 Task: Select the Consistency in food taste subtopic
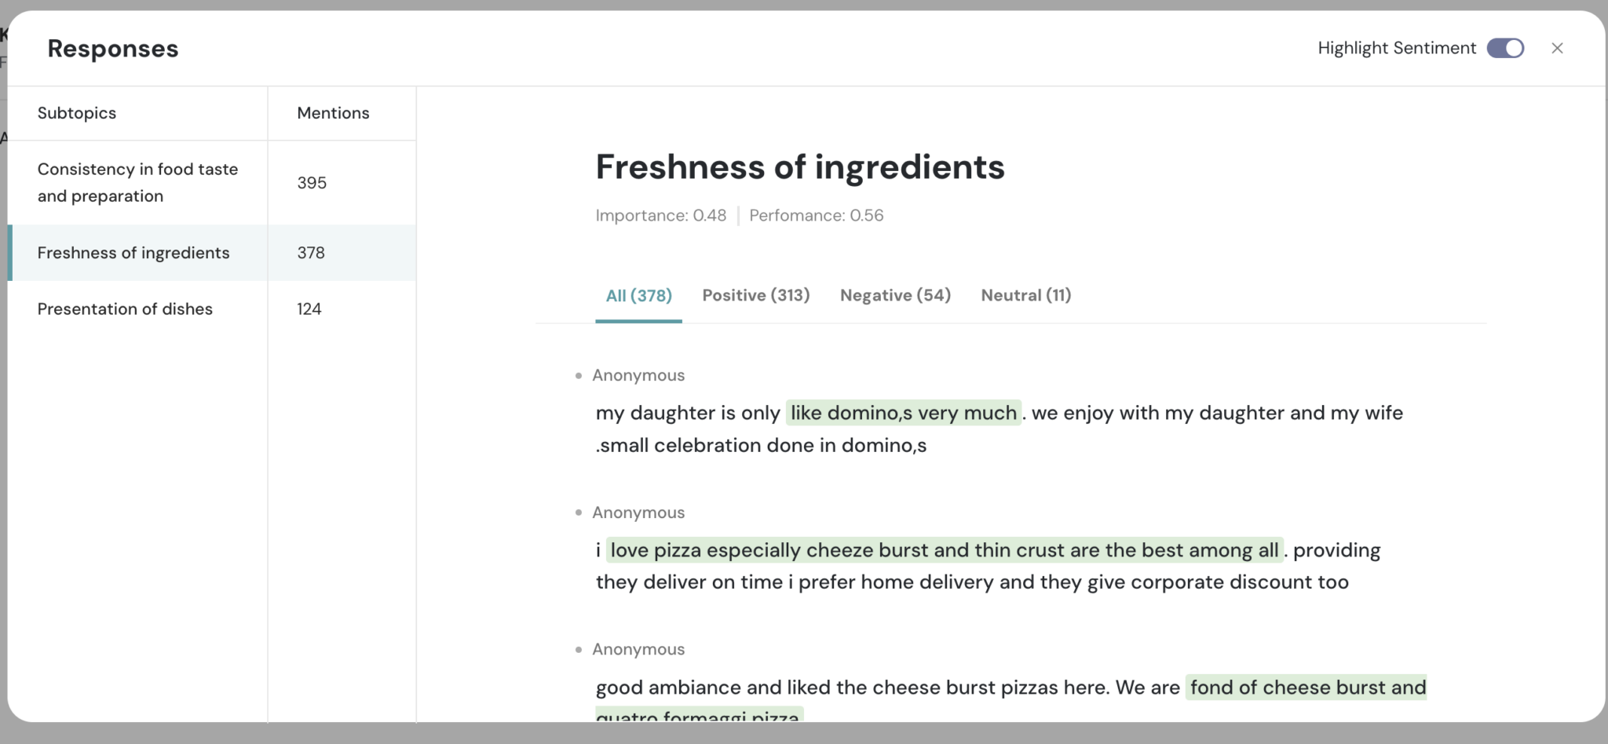point(137,182)
